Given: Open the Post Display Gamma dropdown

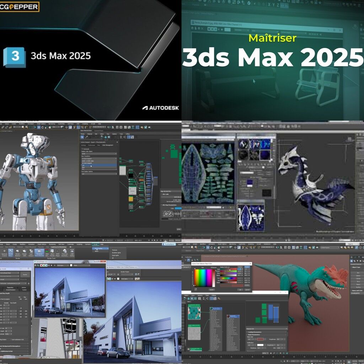Looking at the screenshot, I should (99, 174).
